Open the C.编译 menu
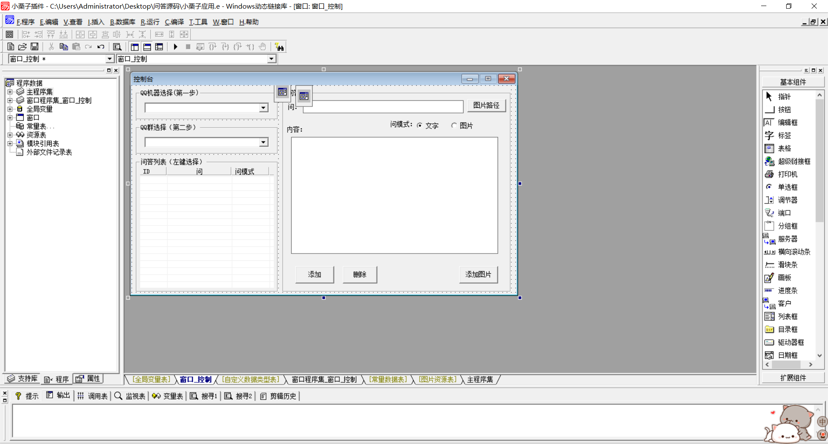The image size is (828, 444). coord(174,22)
